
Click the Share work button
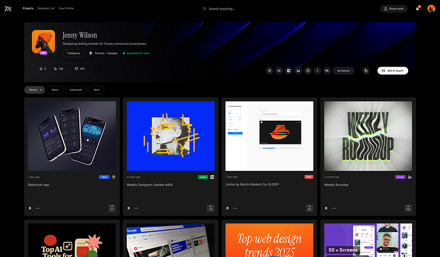point(394,9)
